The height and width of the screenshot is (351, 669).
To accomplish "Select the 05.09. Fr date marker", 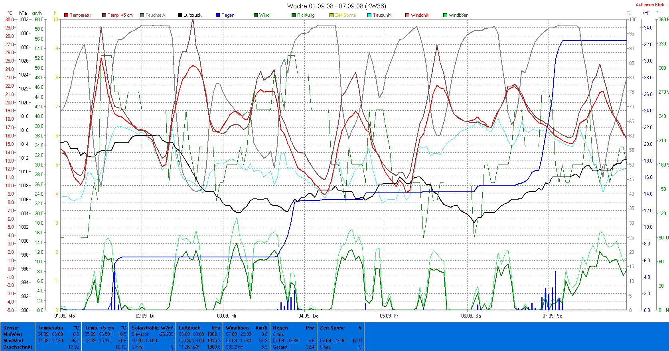I will (389, 316).
